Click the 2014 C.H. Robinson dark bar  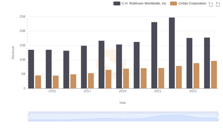(31, 69)
